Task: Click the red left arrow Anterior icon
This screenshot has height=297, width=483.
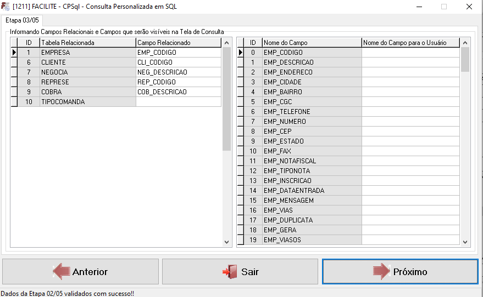Action: click(x=62, y=271)
